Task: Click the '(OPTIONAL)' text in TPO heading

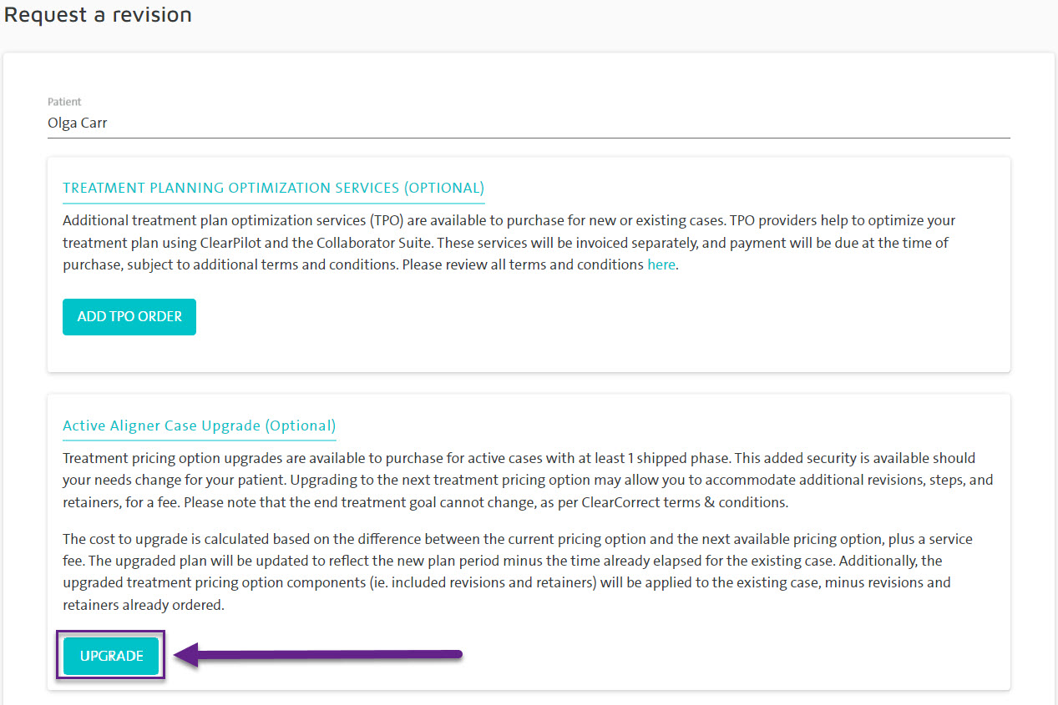Action: (444, 188)
